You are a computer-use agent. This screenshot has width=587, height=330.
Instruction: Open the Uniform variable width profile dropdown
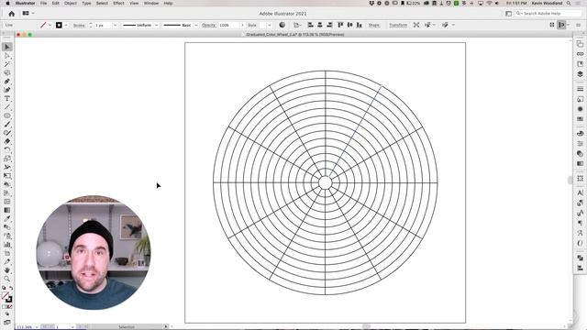pyautogui.click(x=156, y=25)
